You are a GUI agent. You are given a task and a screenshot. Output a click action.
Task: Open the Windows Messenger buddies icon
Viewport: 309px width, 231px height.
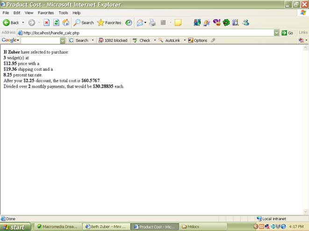246,23
